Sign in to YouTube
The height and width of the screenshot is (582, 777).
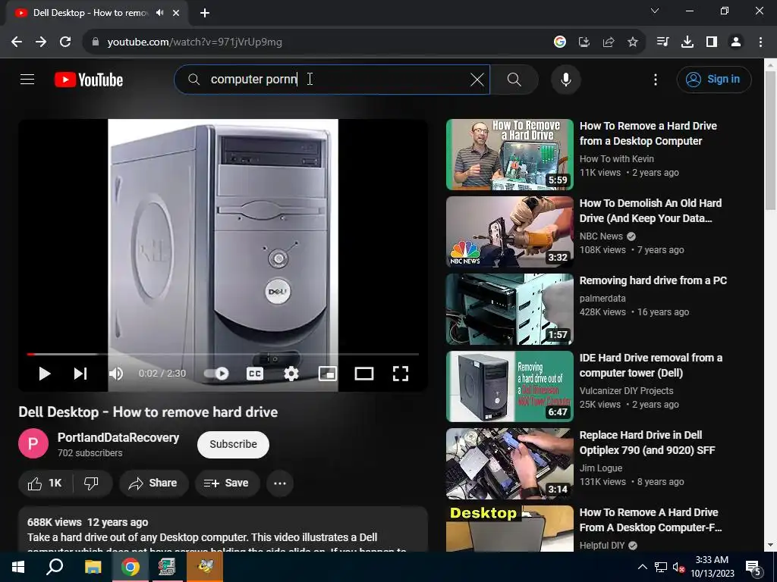point(714,79)
